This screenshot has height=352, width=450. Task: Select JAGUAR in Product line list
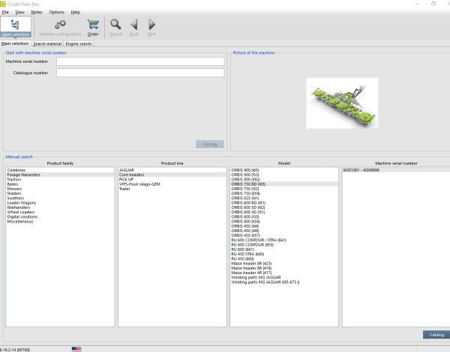[x=172, y=170]
